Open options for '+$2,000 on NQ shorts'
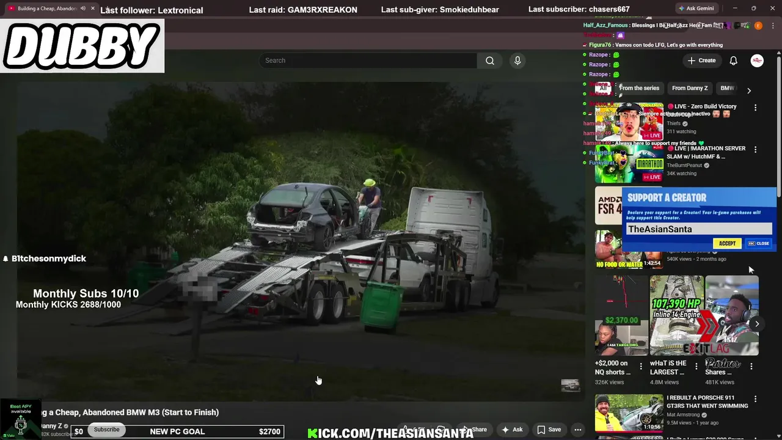The image size is (782, 440). pos(640,367)
